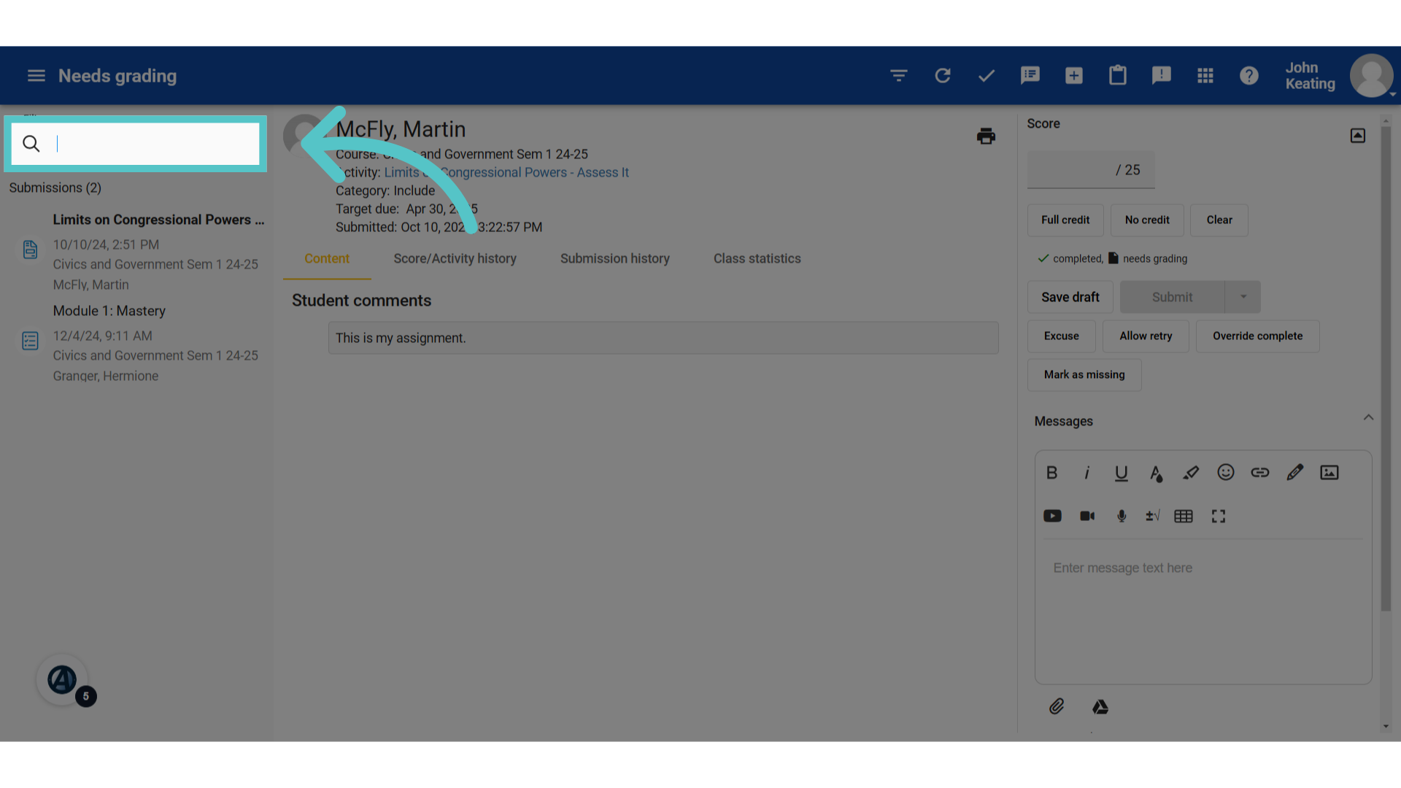Collapse the Messages section
The width and height of the screenshot is (1401, 788).
pyautogui.click(x=1368, y=417)
